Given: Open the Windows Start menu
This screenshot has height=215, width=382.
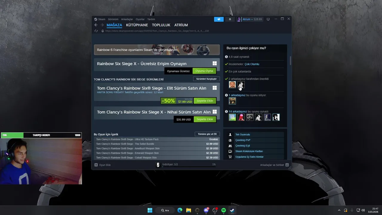Looking at the screenshot, I should point(150,210).
